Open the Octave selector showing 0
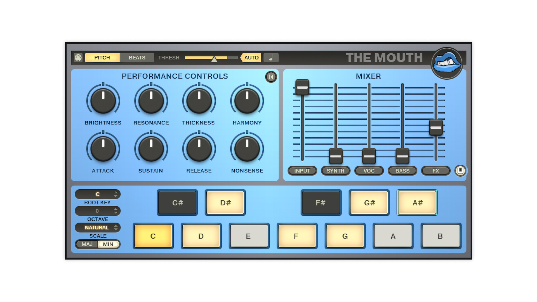 point(97,211)
